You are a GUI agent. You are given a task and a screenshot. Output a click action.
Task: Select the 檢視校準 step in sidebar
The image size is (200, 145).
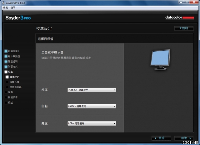point(11,97)
